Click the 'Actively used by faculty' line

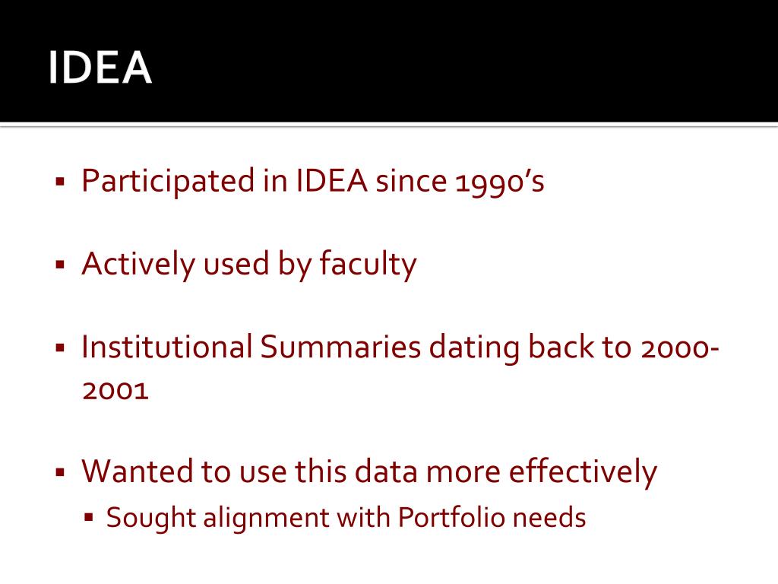[249, 264]
